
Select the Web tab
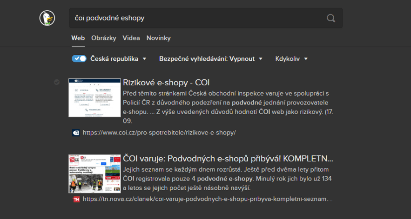pyautogui.click(x=78, y=38)
